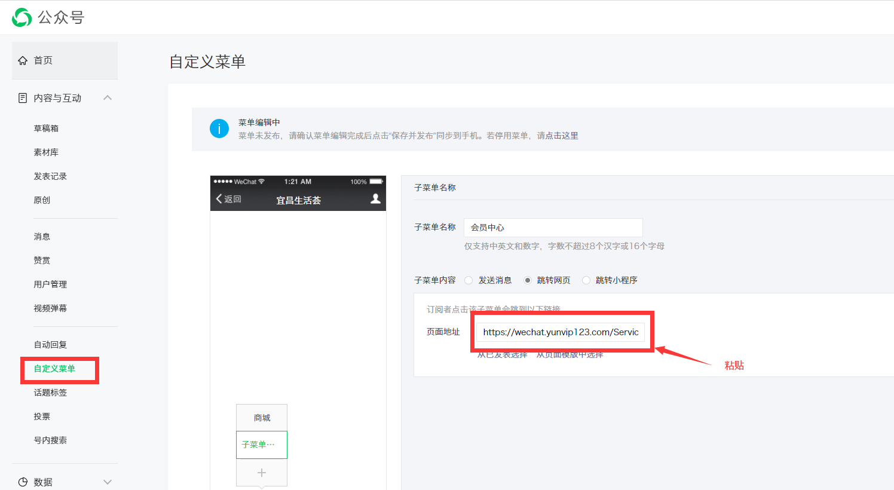Click the clock icon beside 数据

23,482
